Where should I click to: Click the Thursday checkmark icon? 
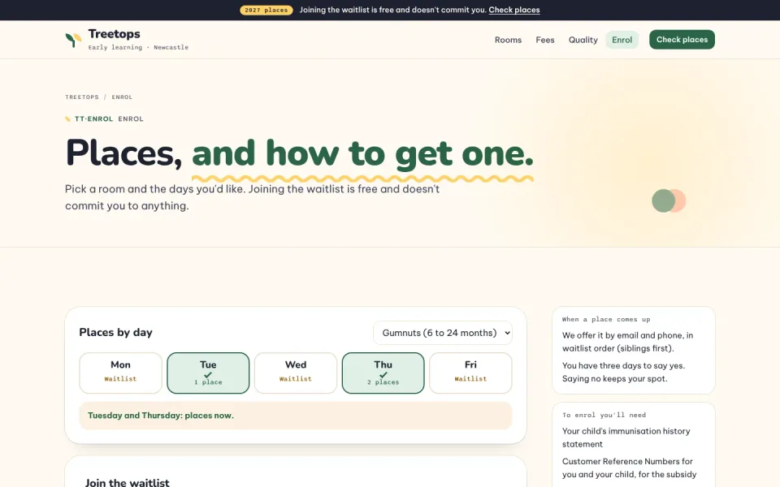click(x=383, y=375)
